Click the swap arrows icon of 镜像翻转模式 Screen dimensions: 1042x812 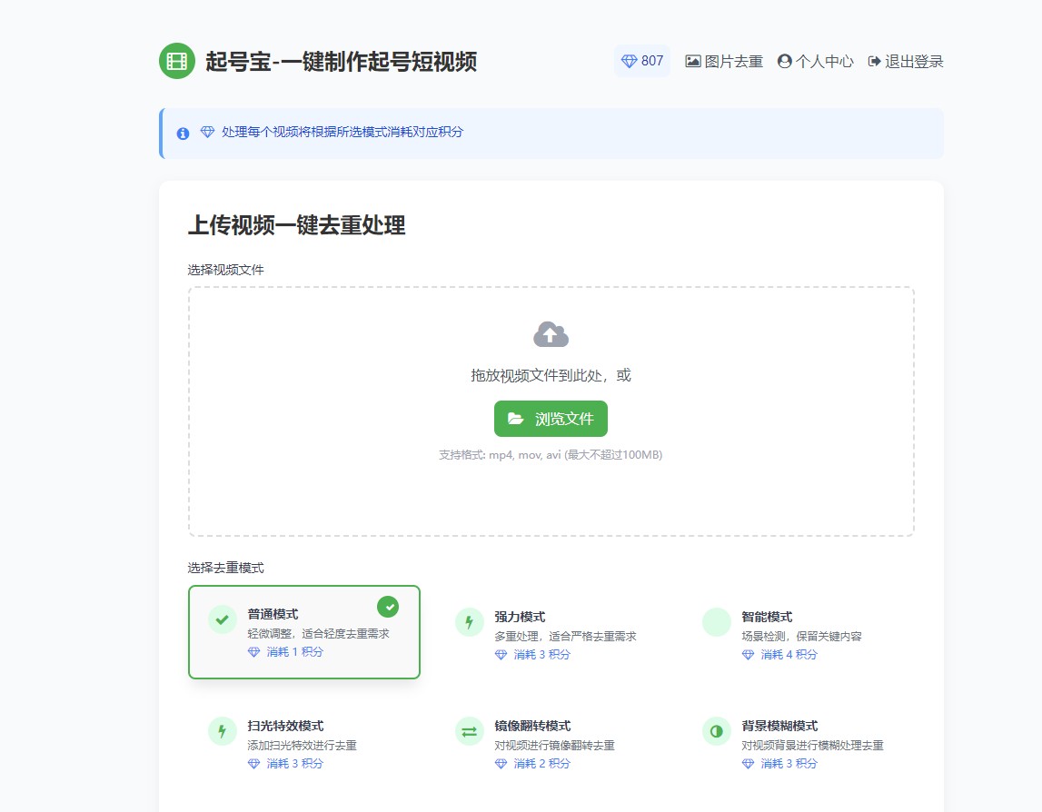pos(470,731)
